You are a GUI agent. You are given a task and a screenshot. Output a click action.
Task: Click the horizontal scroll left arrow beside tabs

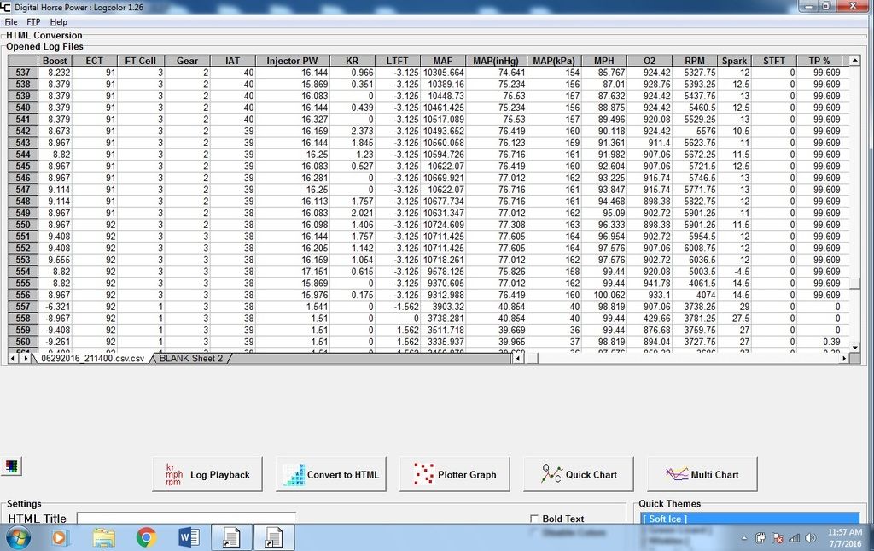[x=518, y=358]
